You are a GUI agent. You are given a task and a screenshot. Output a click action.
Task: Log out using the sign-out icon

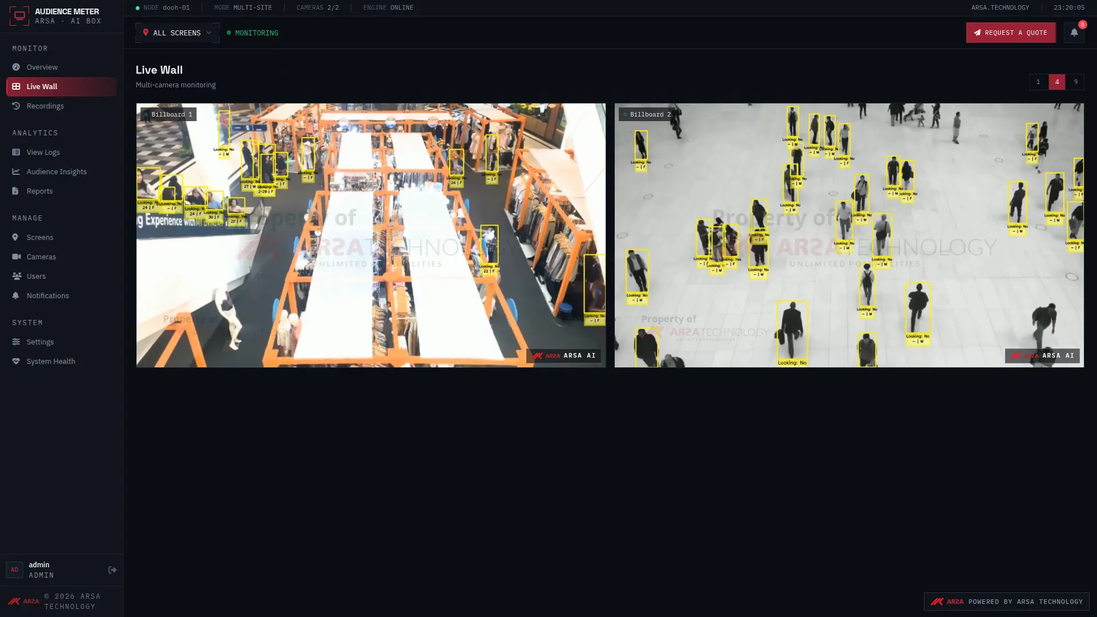(113, 570)
